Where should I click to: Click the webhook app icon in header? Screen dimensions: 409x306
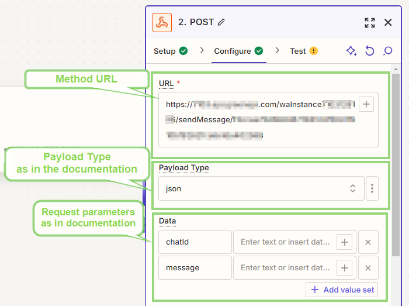[x=162, y=22]
